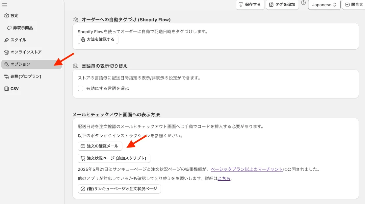Select the オプション sidebar item
The height and width of the screenshot is (204, 365).
20,64
